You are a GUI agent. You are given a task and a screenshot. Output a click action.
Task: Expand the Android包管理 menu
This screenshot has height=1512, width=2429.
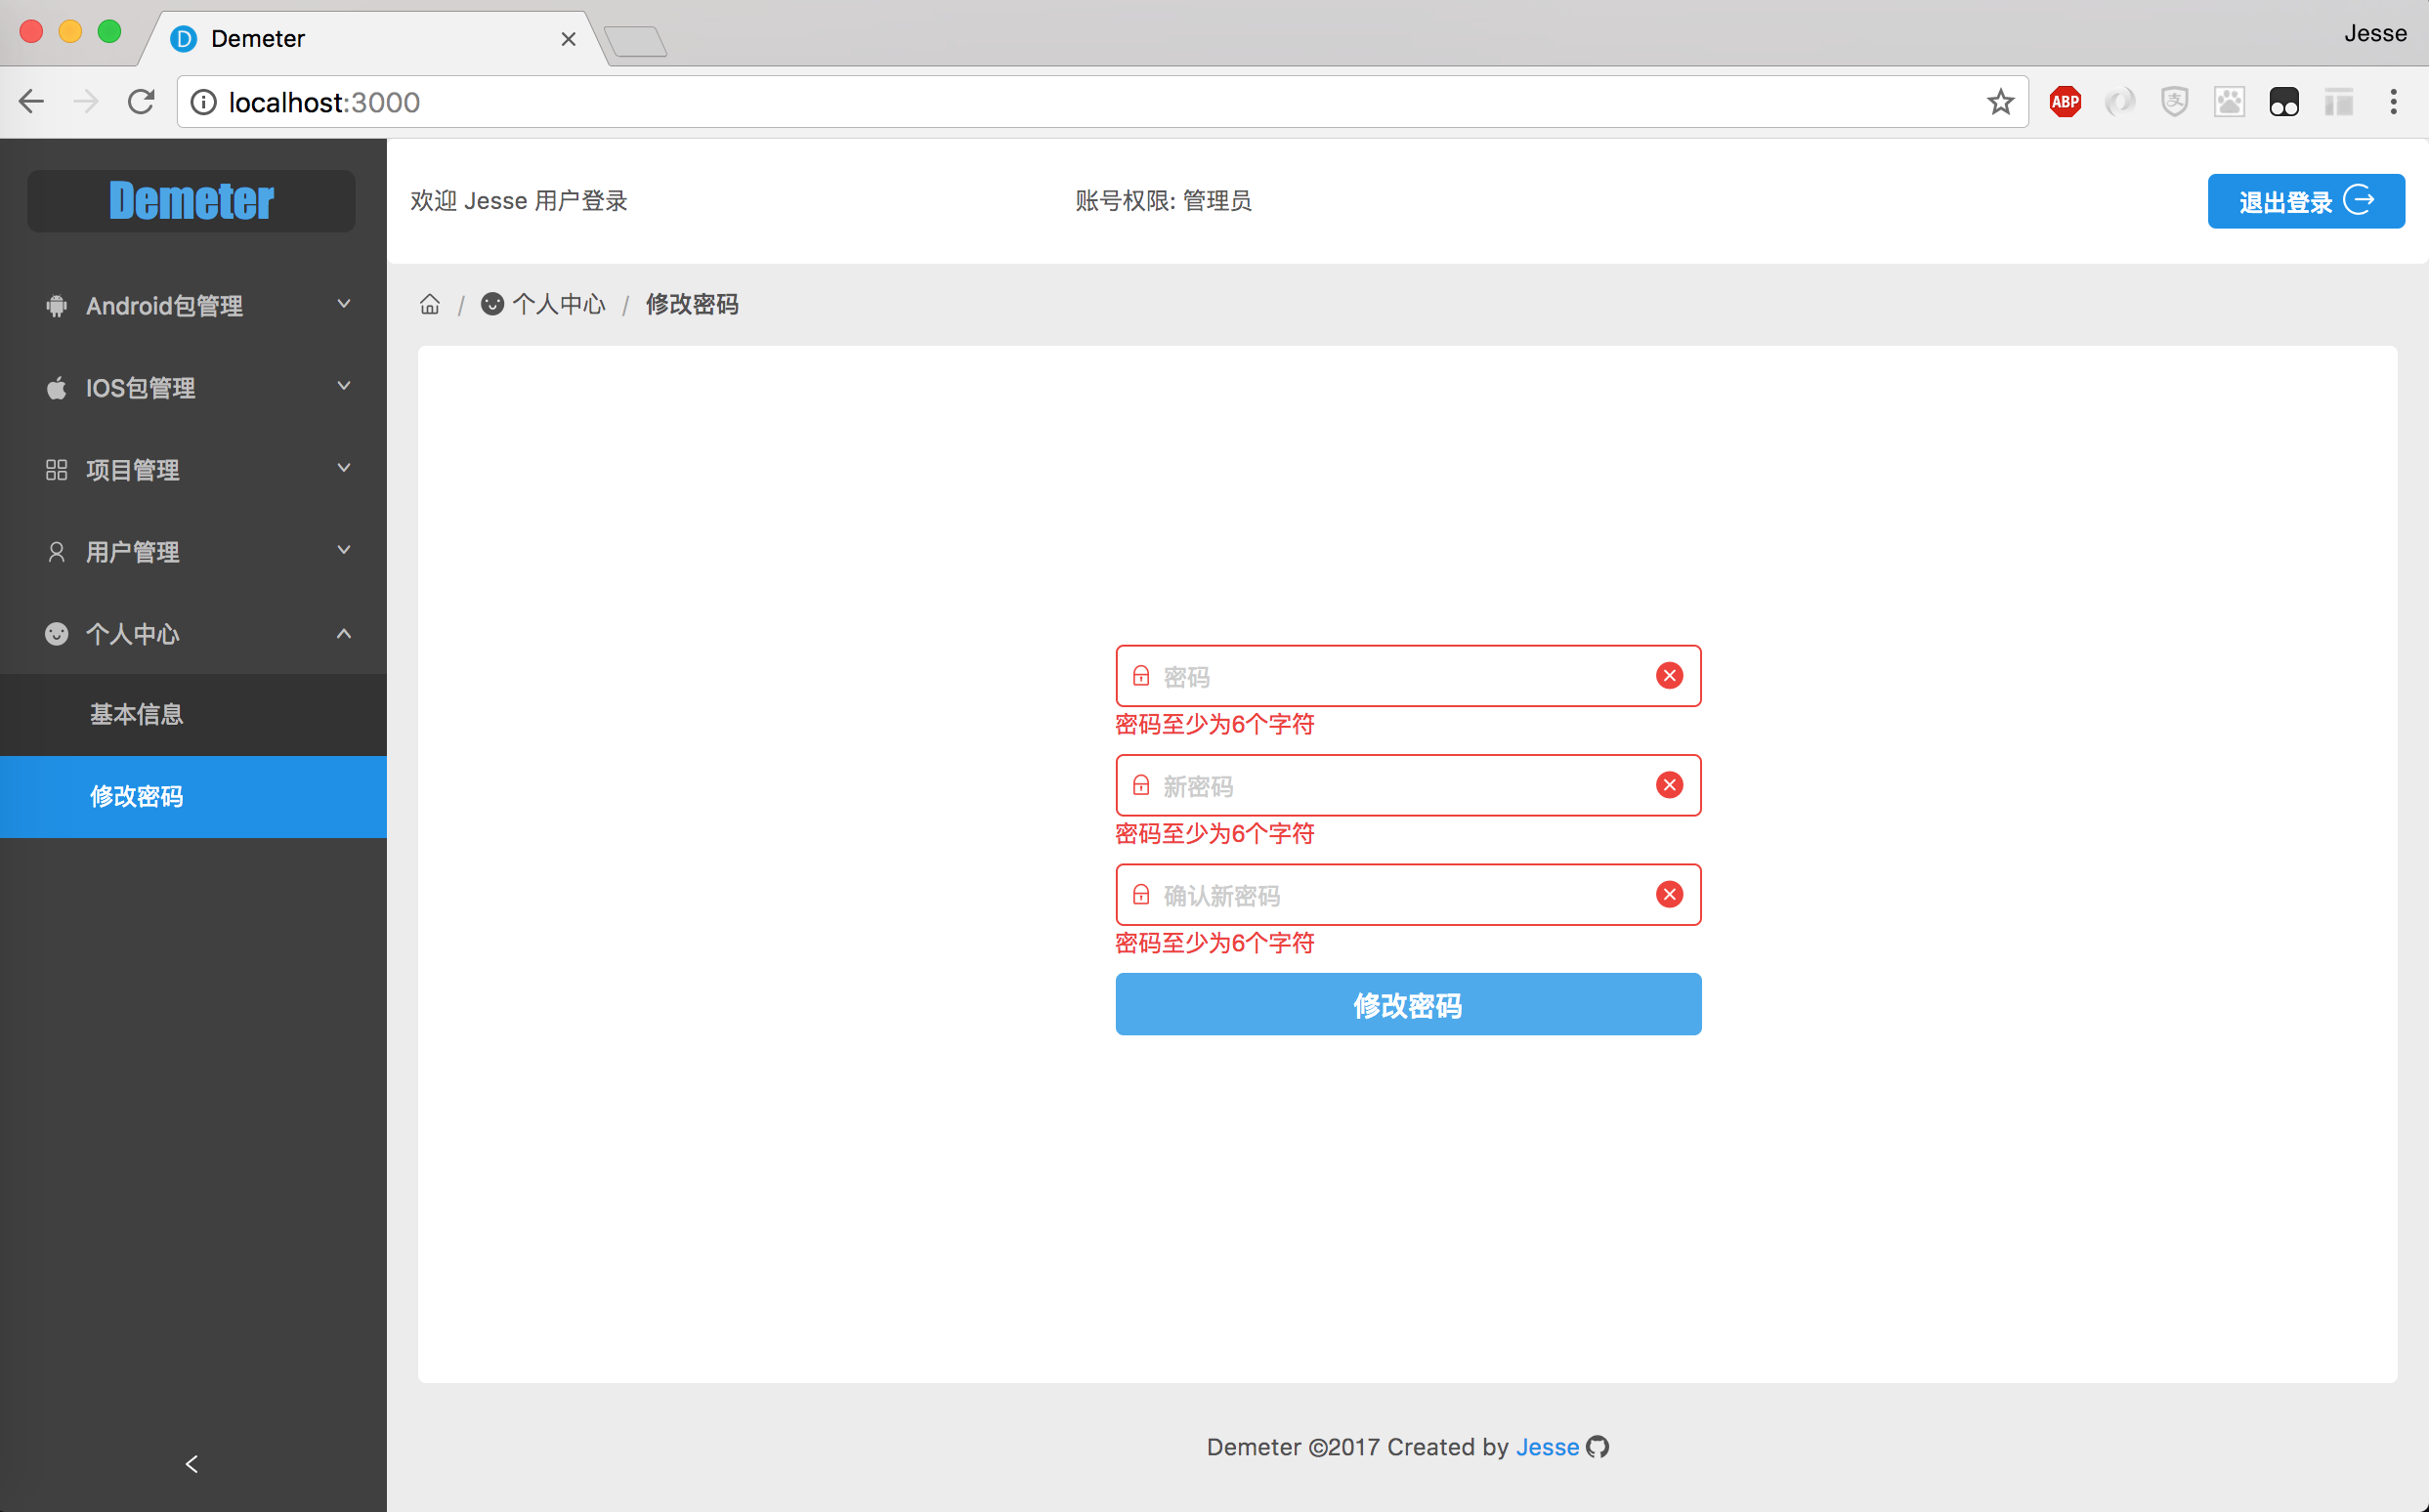pos(193,305)
